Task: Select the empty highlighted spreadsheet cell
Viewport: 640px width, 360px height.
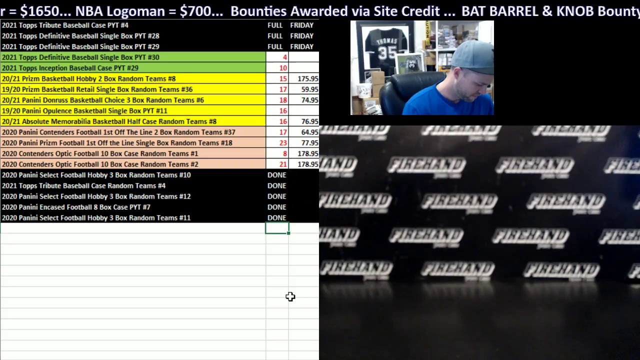Action: coord(277,228)
